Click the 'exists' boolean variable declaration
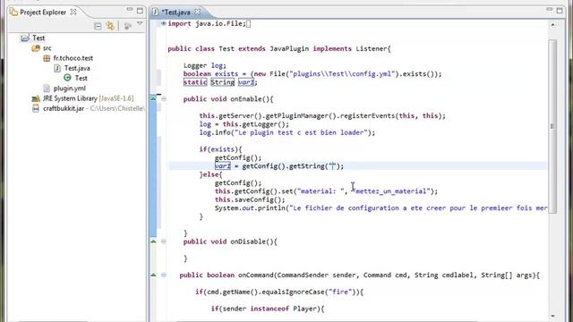The image size is (573, 322). pyautogui.click(x=227, y=74)
